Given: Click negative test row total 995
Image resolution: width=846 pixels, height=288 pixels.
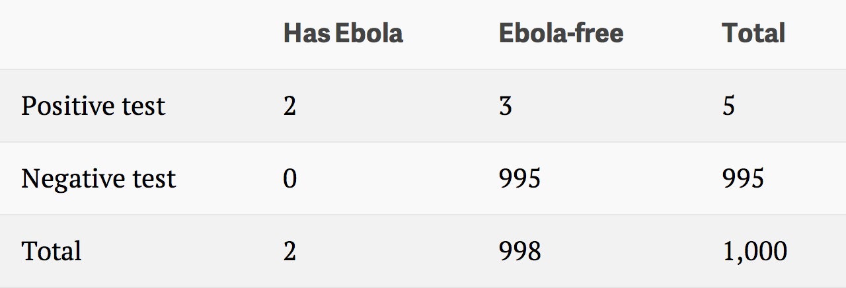Looking at the screenshot, I should (x=743, y=179).
